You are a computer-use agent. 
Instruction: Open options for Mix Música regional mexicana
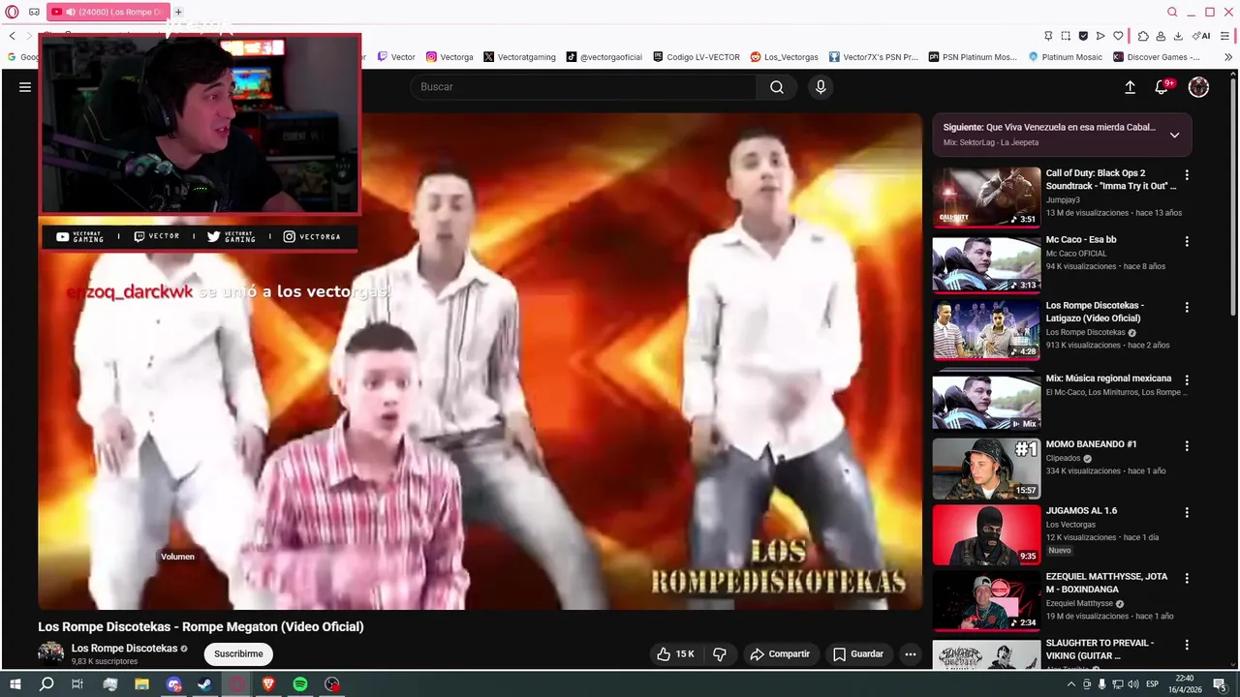(x=1187, y=380)
